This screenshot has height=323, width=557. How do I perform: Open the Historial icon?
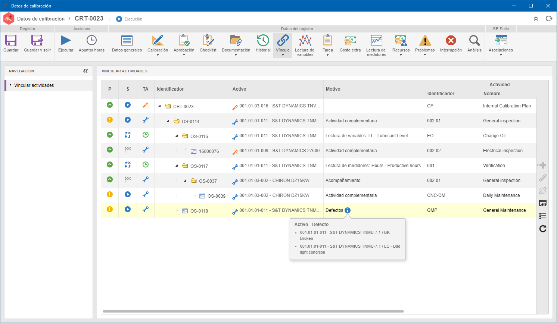tap(263, 40)
